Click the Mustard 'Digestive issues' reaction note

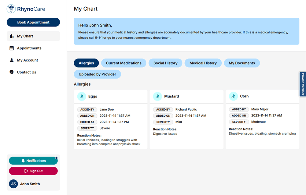[165, 134]
